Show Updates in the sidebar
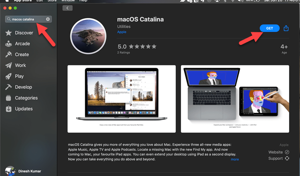This screenshot has width=300, height=176. tap(19, 109)
